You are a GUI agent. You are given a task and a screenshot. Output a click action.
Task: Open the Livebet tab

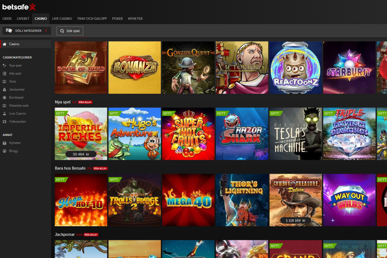(23, 18)
